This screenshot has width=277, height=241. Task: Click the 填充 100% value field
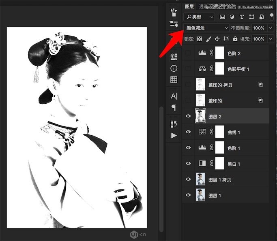[x=259, y=39]
